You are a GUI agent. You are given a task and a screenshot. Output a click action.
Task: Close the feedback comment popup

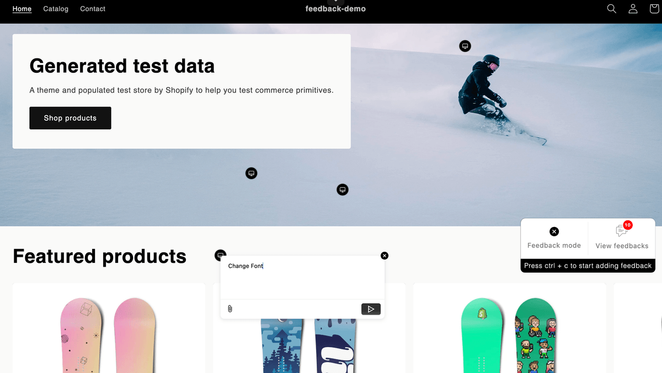coord(385,256)
